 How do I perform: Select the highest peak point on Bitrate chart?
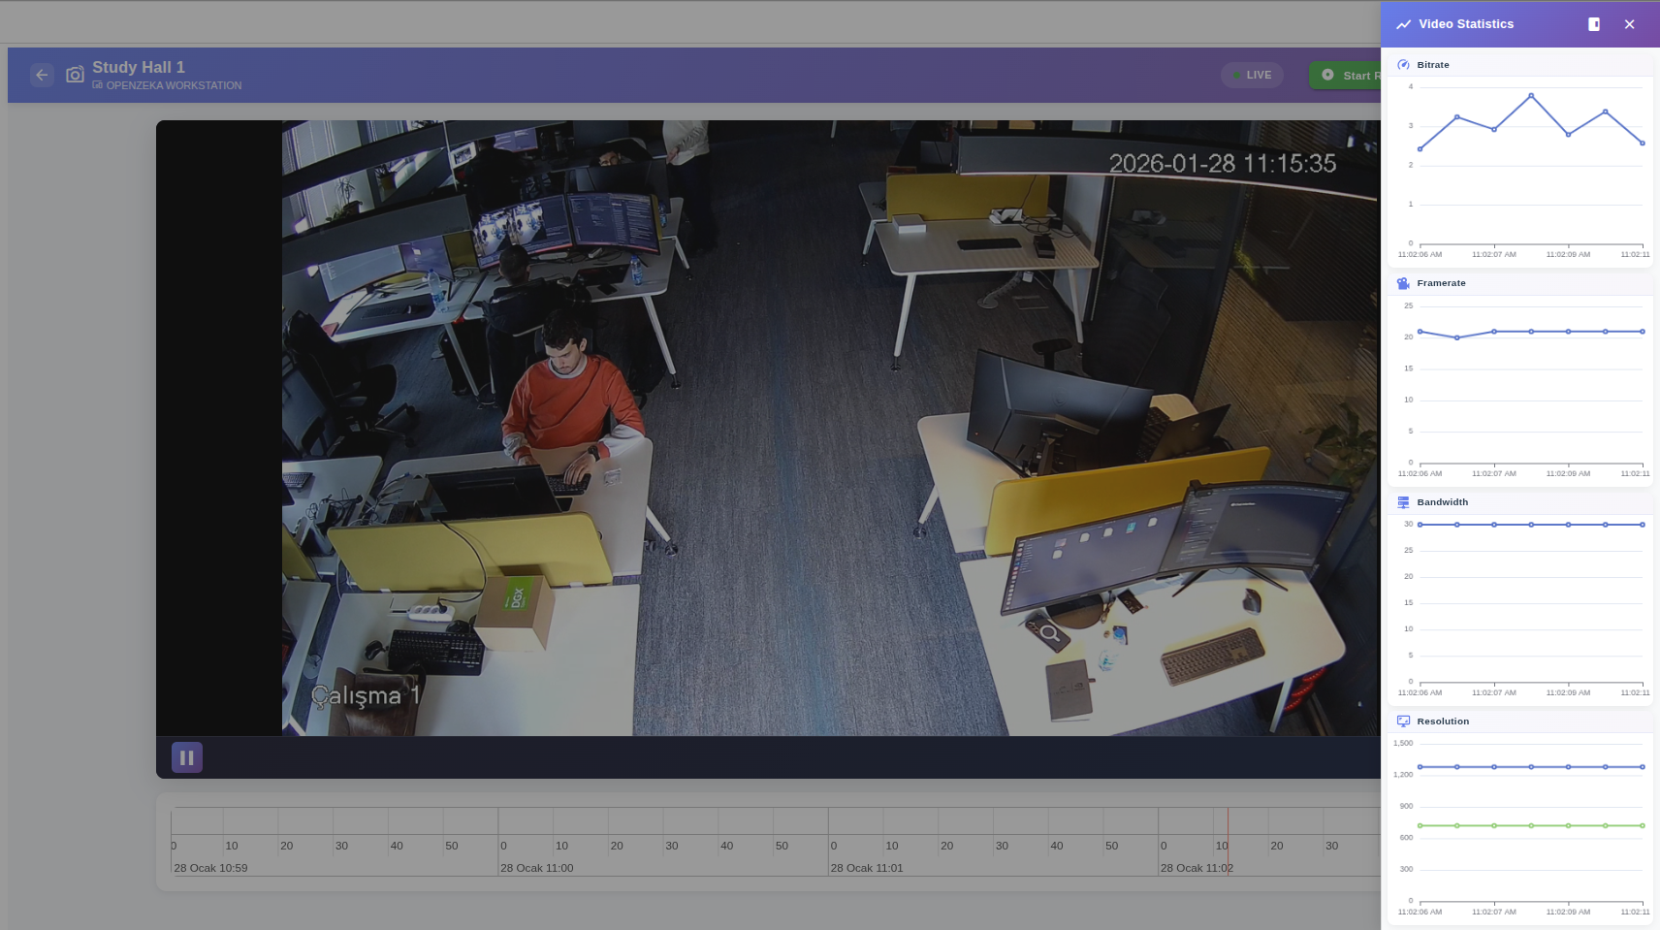click(1531, 95)
